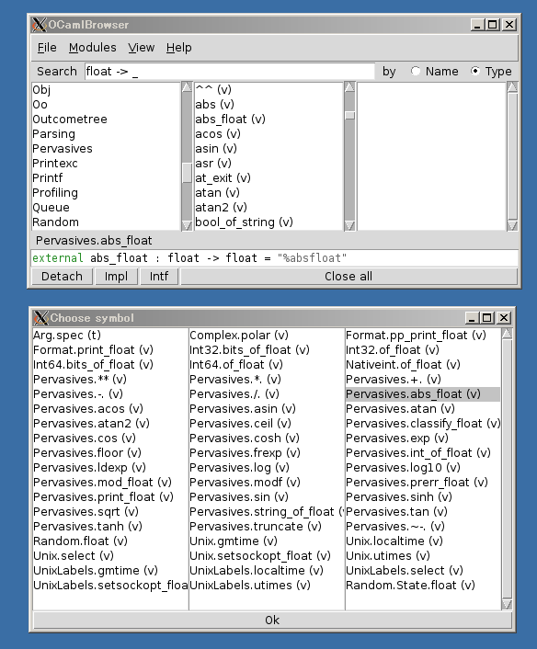537x649 pixels.
Task: Close the OCamlBrowser window
Action: point(509,25)
